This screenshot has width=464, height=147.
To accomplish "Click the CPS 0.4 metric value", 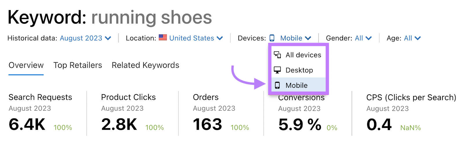I will point(379,124).
